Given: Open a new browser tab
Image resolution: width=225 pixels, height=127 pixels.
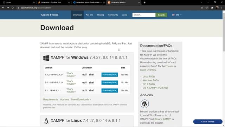Looking at the screenshot, I should (144, 2).
